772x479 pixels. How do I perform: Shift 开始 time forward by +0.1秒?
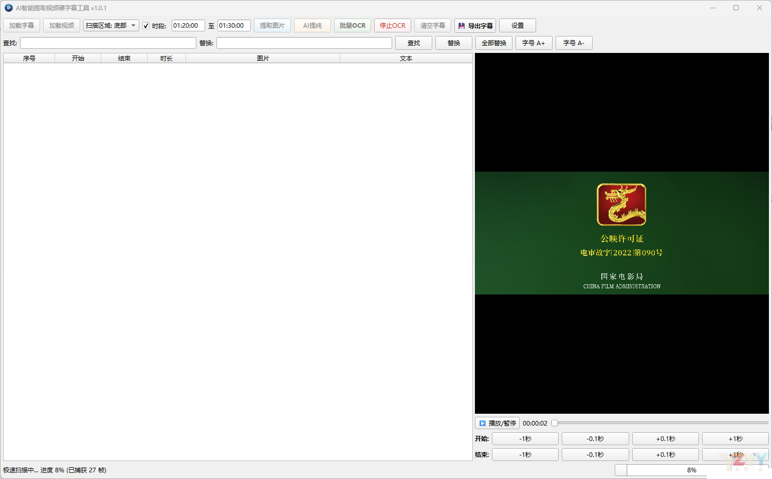pyautogui.click(x=666, y=439)
